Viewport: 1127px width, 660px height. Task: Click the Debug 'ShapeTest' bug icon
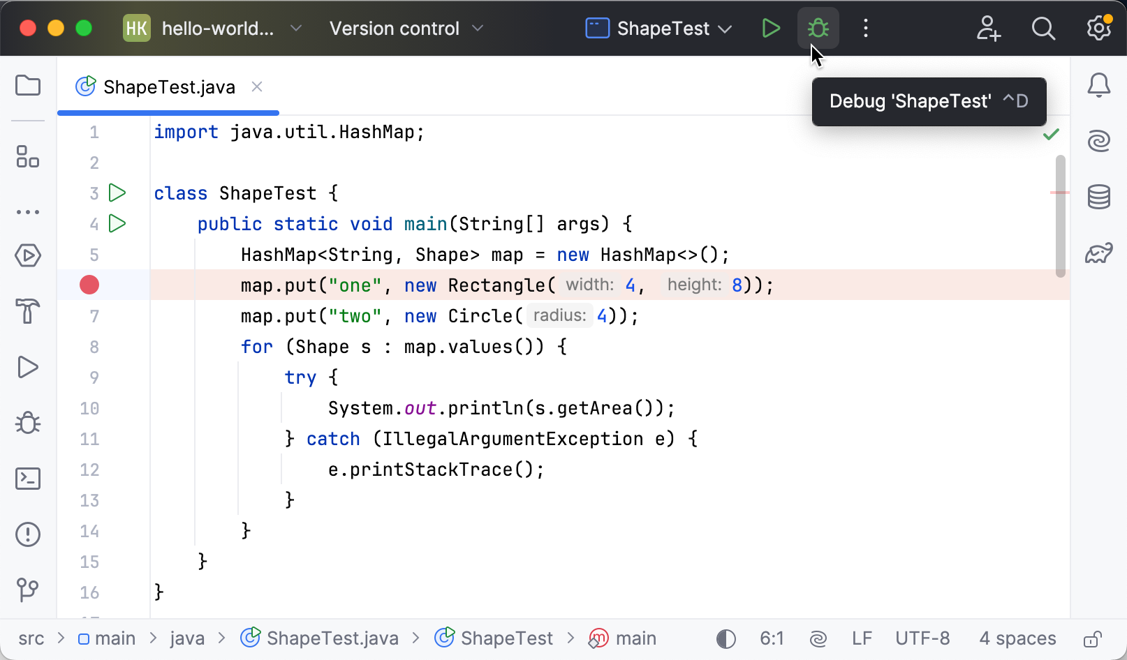(x=818, y=29)
